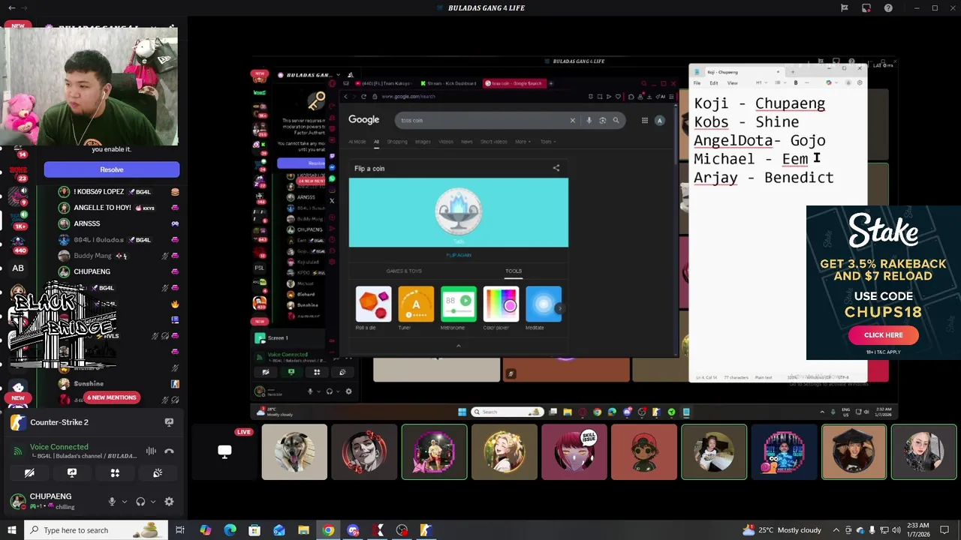Show next tools with the carousel arrow
This screenshot has width=961, height=540.
tap(560, 308)
